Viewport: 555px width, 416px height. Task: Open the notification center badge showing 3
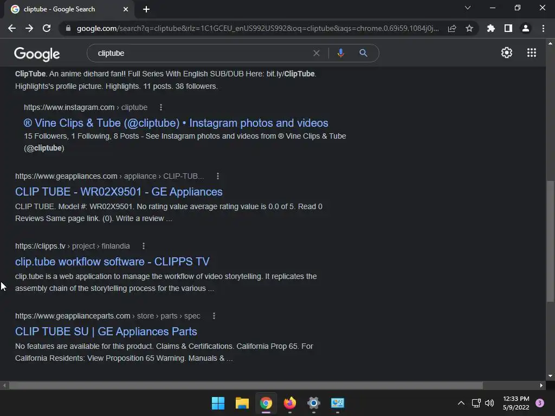coord(540,403)
